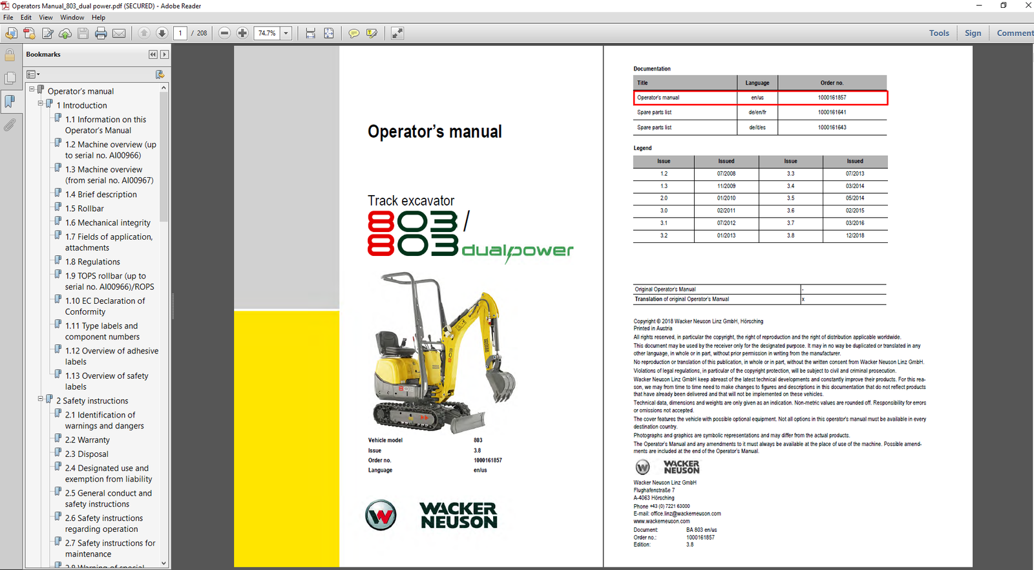Click the www.wackerneuson.com website text

pyautogui.click(x=662, y=522)
